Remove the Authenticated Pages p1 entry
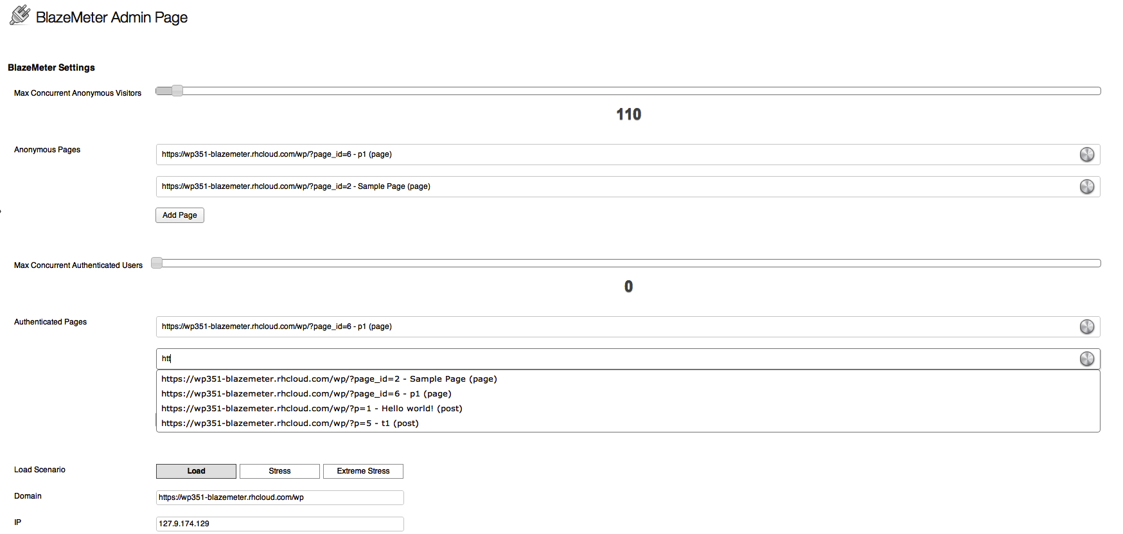 (x=1086, y=326)
